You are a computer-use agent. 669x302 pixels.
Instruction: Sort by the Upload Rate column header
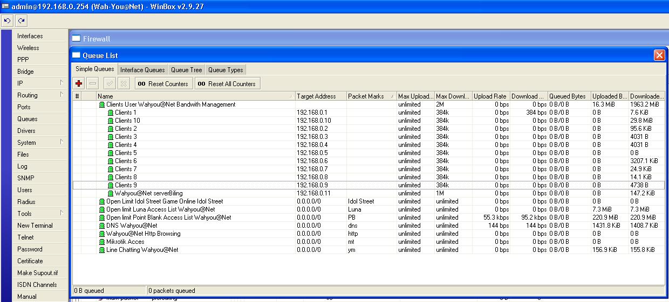491,96
